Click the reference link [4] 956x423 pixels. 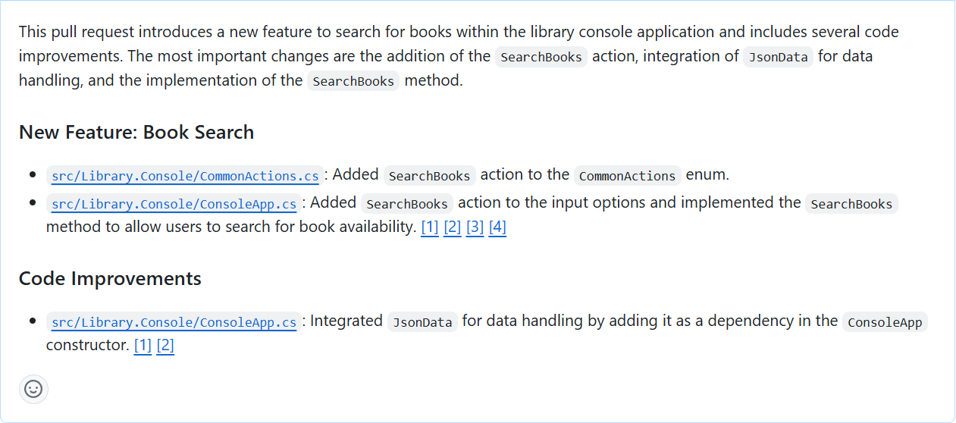(497, 227)
